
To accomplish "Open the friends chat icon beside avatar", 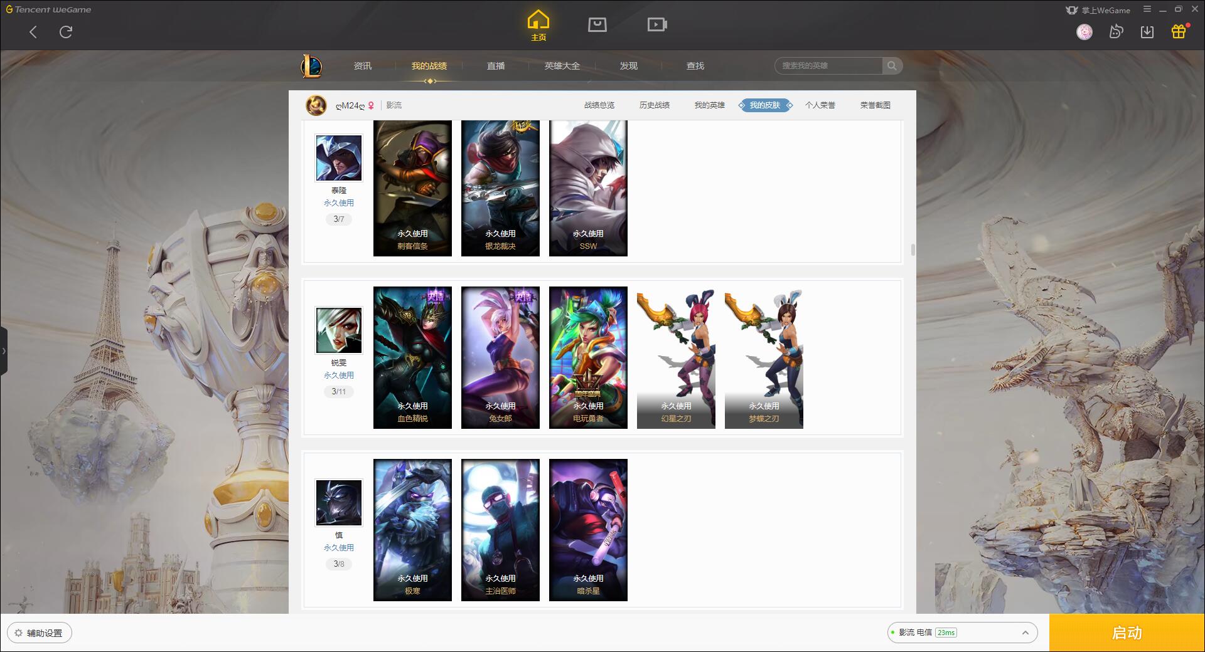I will (x=1116, y=32).
